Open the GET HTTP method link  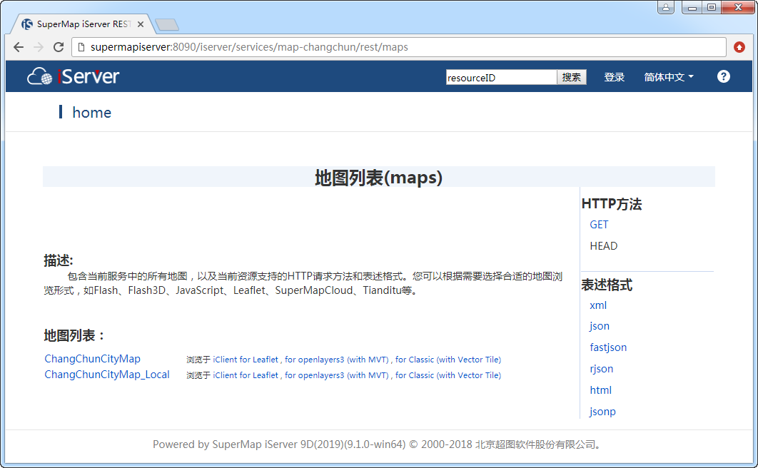click(599, 225)
